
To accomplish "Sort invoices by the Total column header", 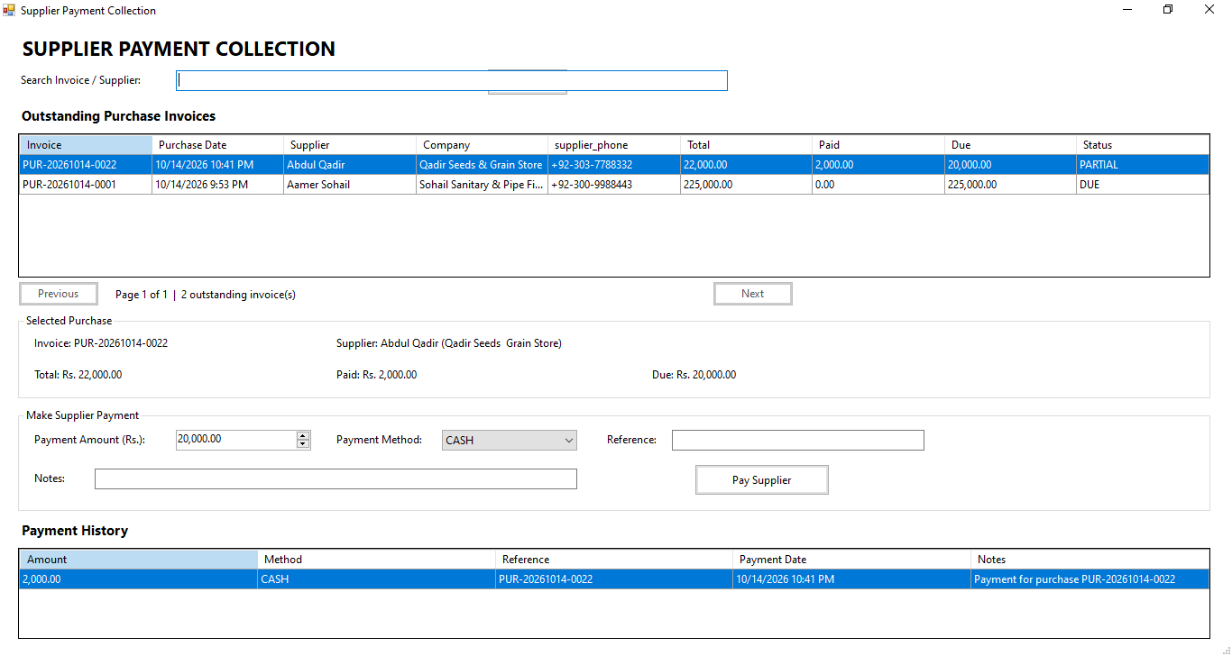I will tap(746, 145).
